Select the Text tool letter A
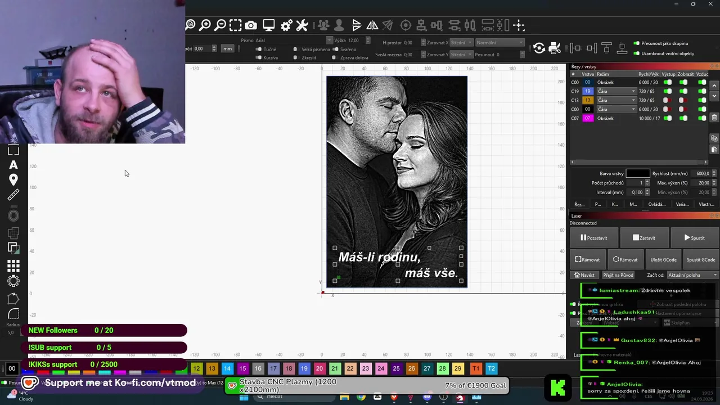 pos(13,165)
